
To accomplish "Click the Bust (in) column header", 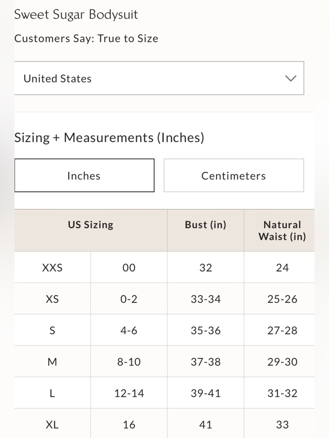I will [x=206, y=225].
